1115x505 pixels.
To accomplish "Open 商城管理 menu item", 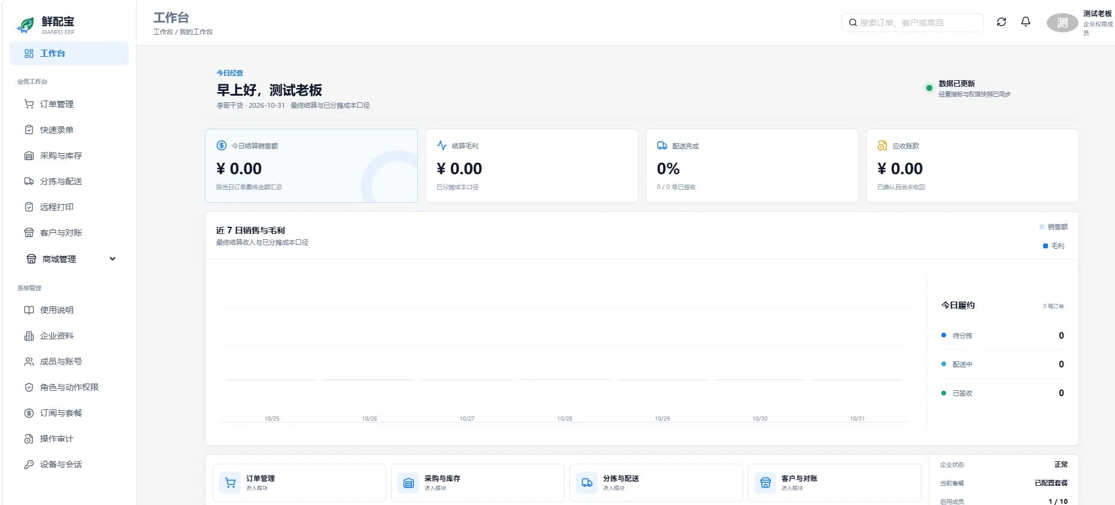I will (x=69, y=258).
